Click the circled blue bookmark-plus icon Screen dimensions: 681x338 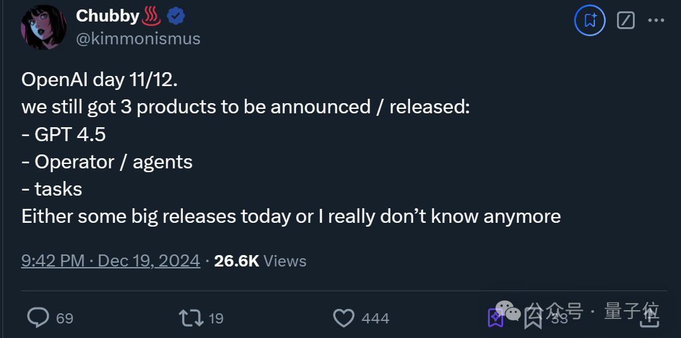(x=590, y=20)
